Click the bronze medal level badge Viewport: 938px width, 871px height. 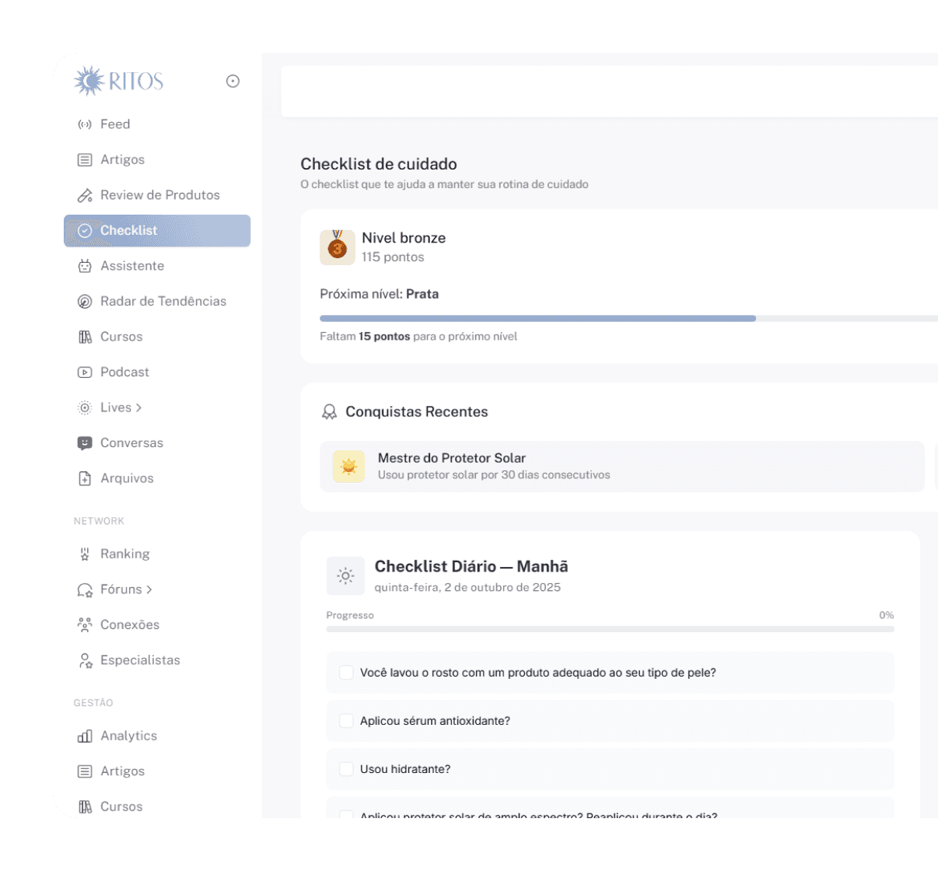tap(337, 247)
